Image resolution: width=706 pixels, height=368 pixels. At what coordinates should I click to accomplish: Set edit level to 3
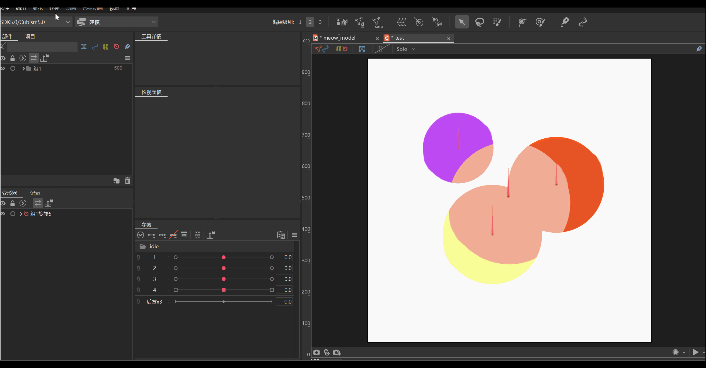pyautogui.click(x=320, y=22)
